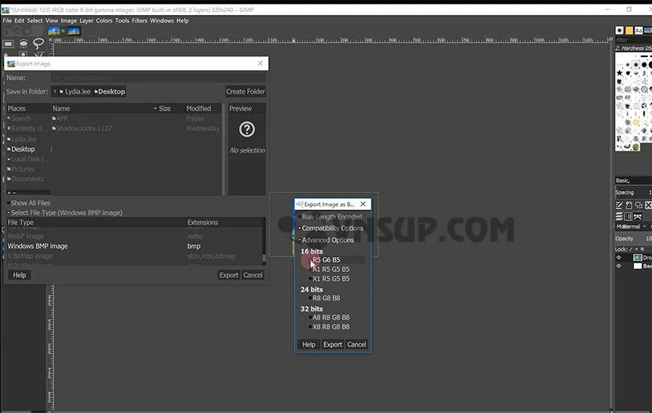Screen dimensions: 652x413
Task: Click the Create Folder button
Action: [x=245, y=92]
